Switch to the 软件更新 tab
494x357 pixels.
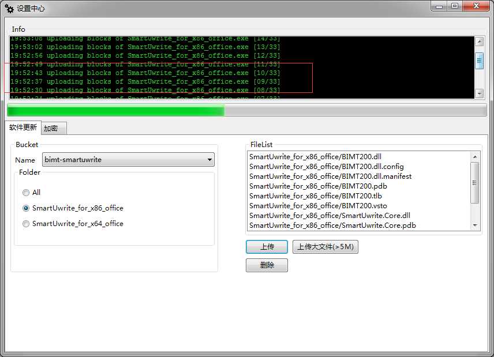click(23, 127)
